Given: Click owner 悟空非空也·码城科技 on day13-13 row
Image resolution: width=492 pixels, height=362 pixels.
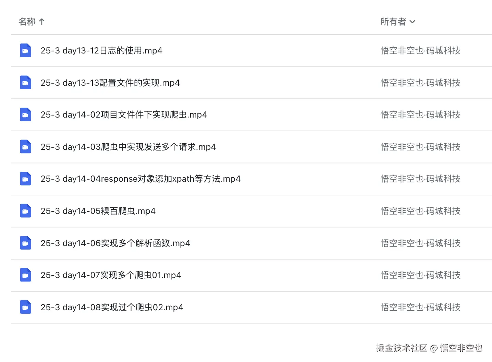Looking at the screenshot, I should (420, 83).
